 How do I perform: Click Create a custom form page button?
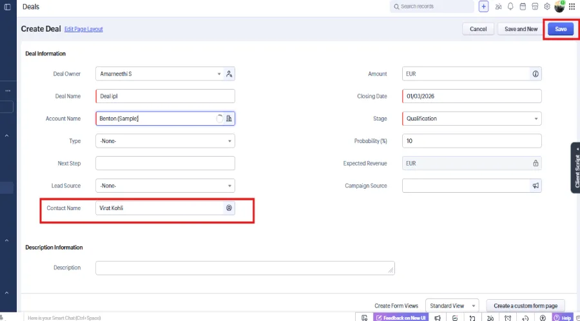coord(525,306)
